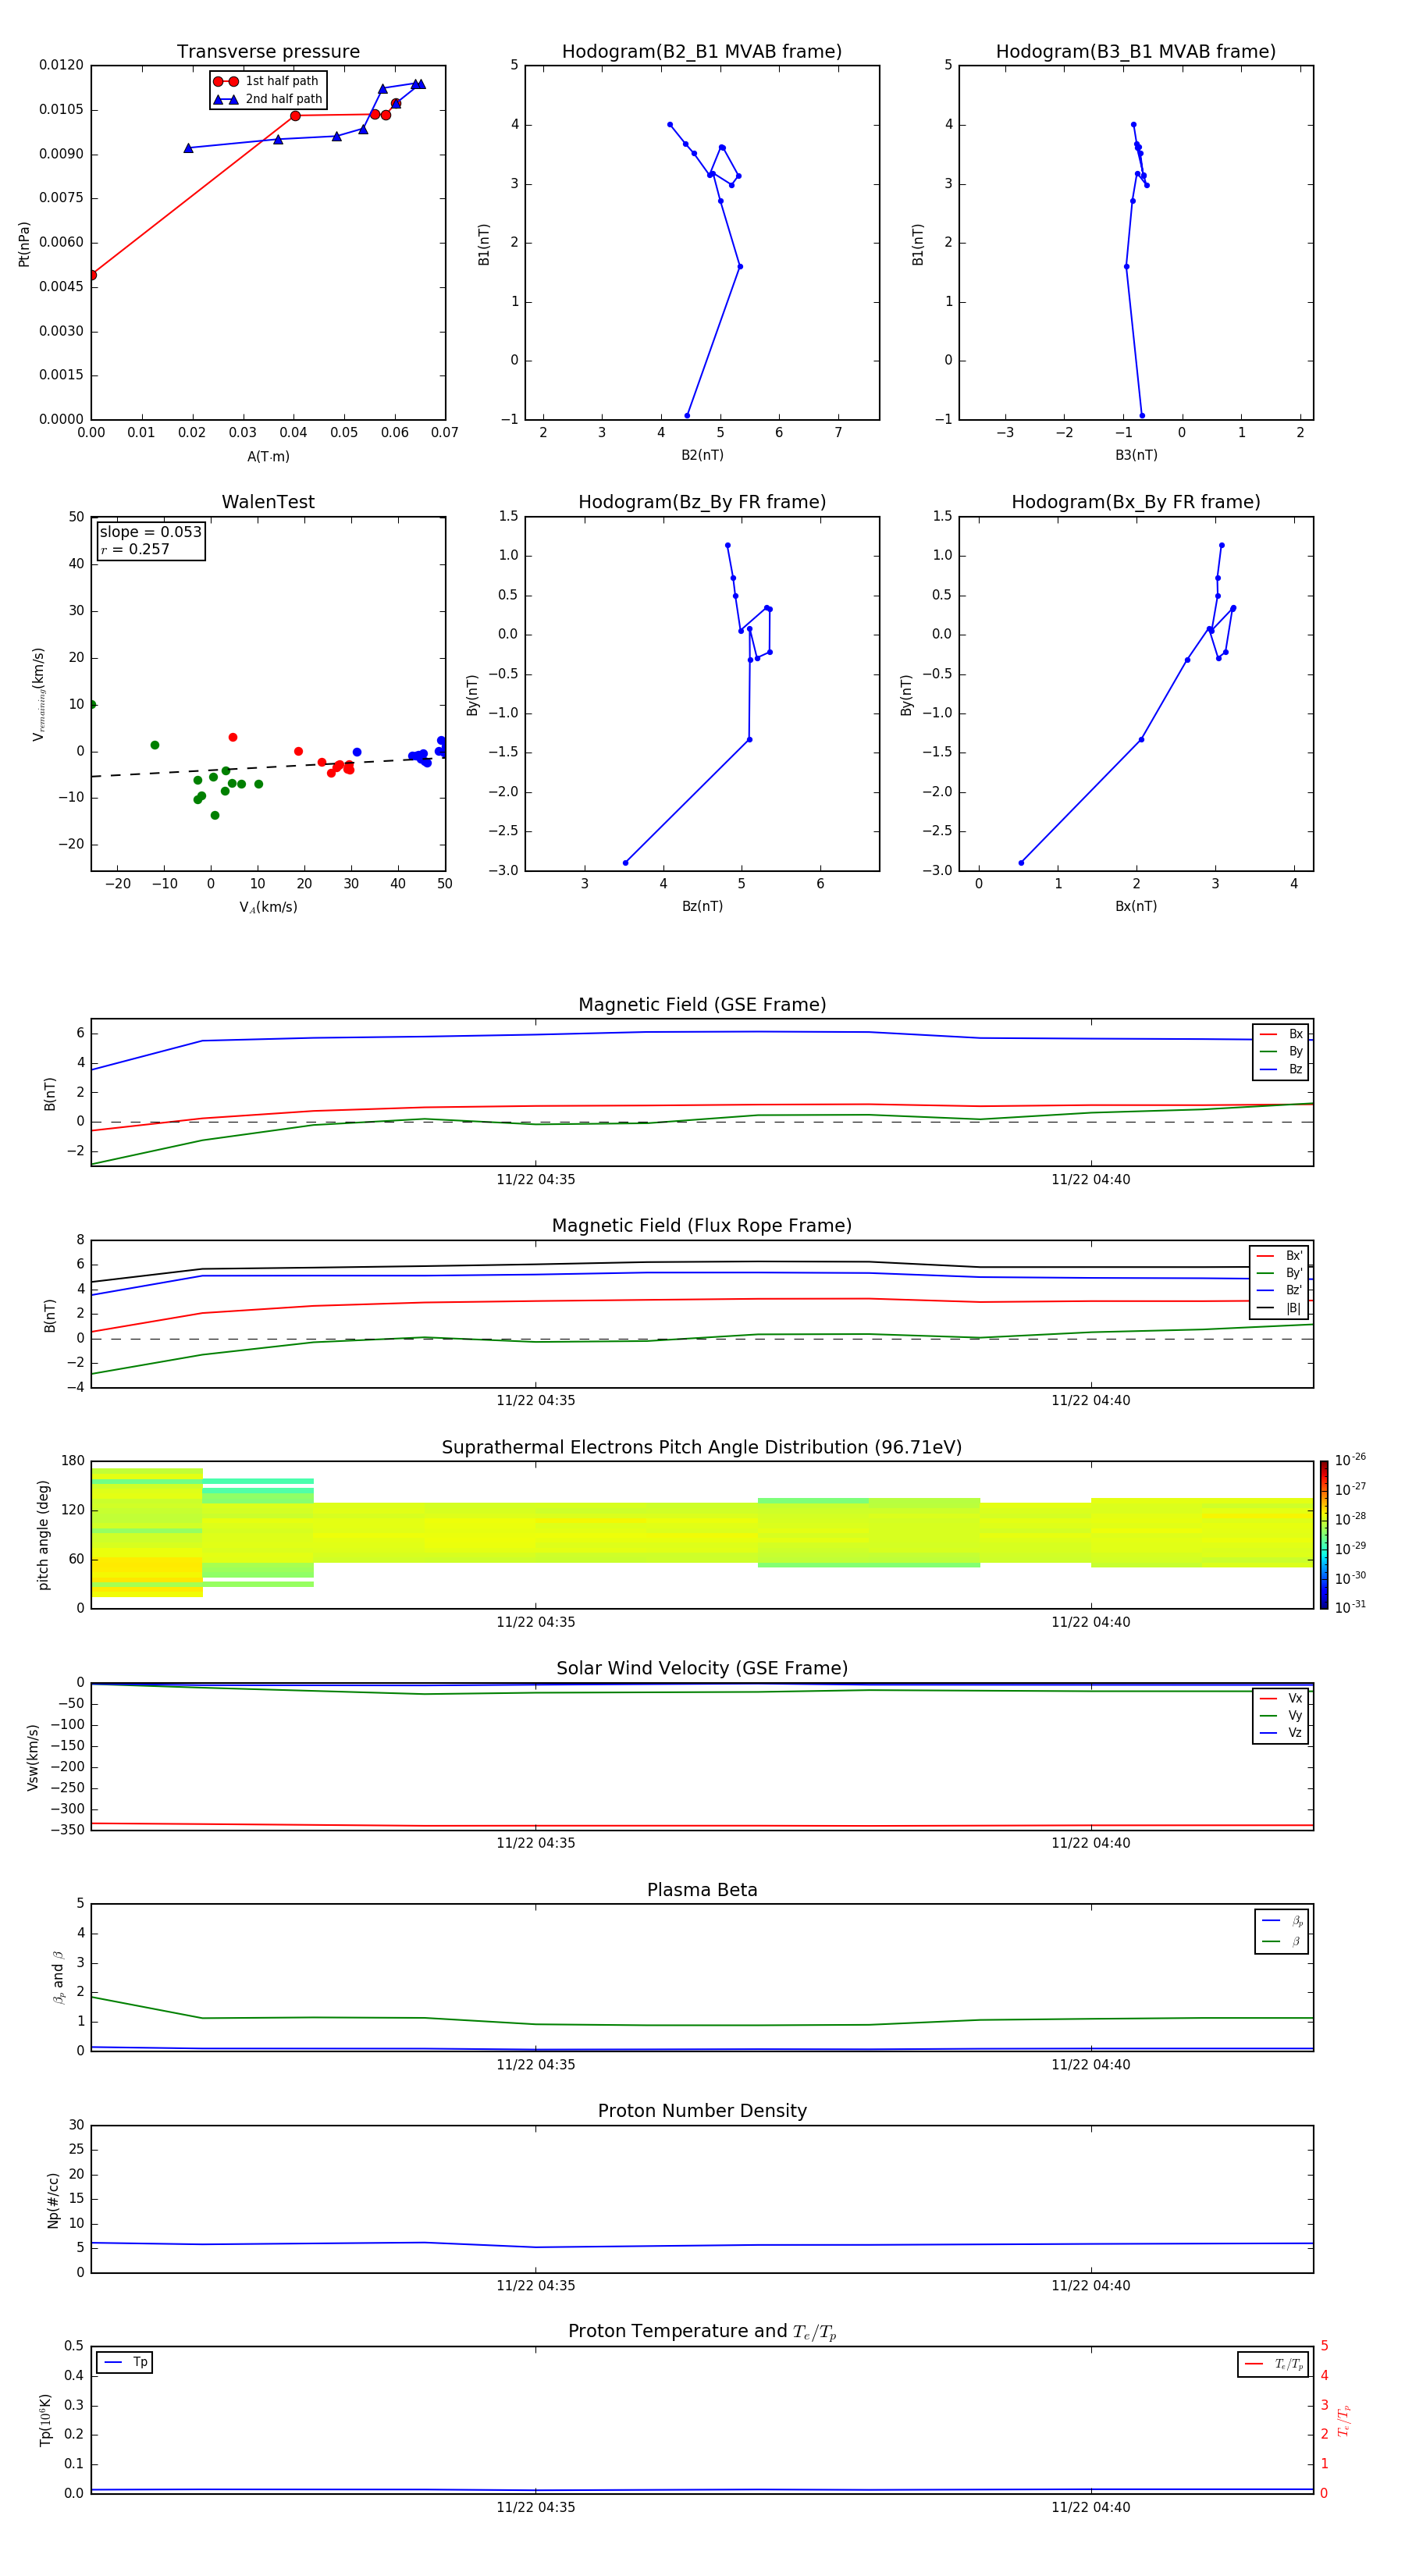Click the 'Hodogram(B3_B1 MVAB frame)' title
The image size is (1405, 2576).
point(1136,52)
